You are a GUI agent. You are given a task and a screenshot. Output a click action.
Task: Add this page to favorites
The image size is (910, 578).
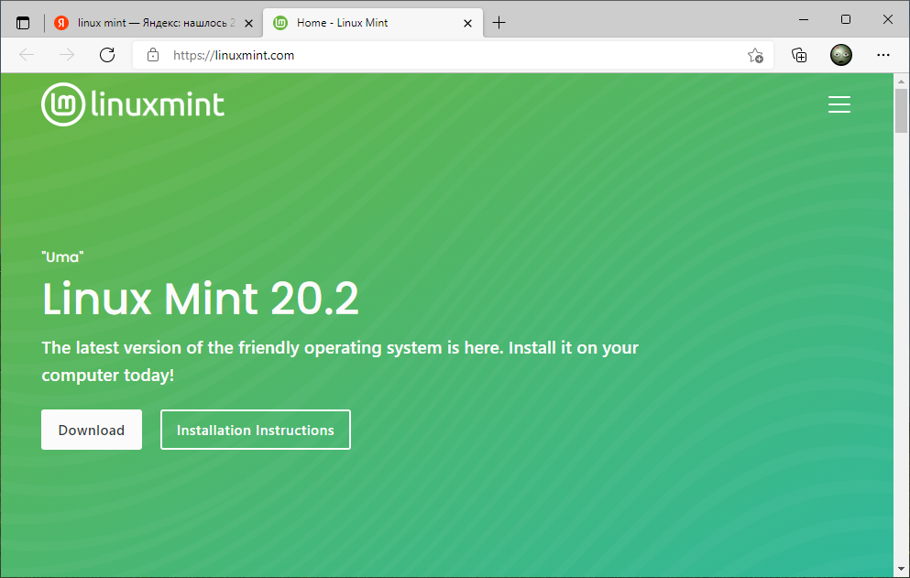pyautogui.click(x=755, y=55)
